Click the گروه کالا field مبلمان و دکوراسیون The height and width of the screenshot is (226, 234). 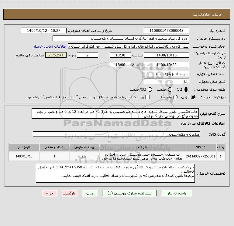pyautogui.click(x=116, y=134)
